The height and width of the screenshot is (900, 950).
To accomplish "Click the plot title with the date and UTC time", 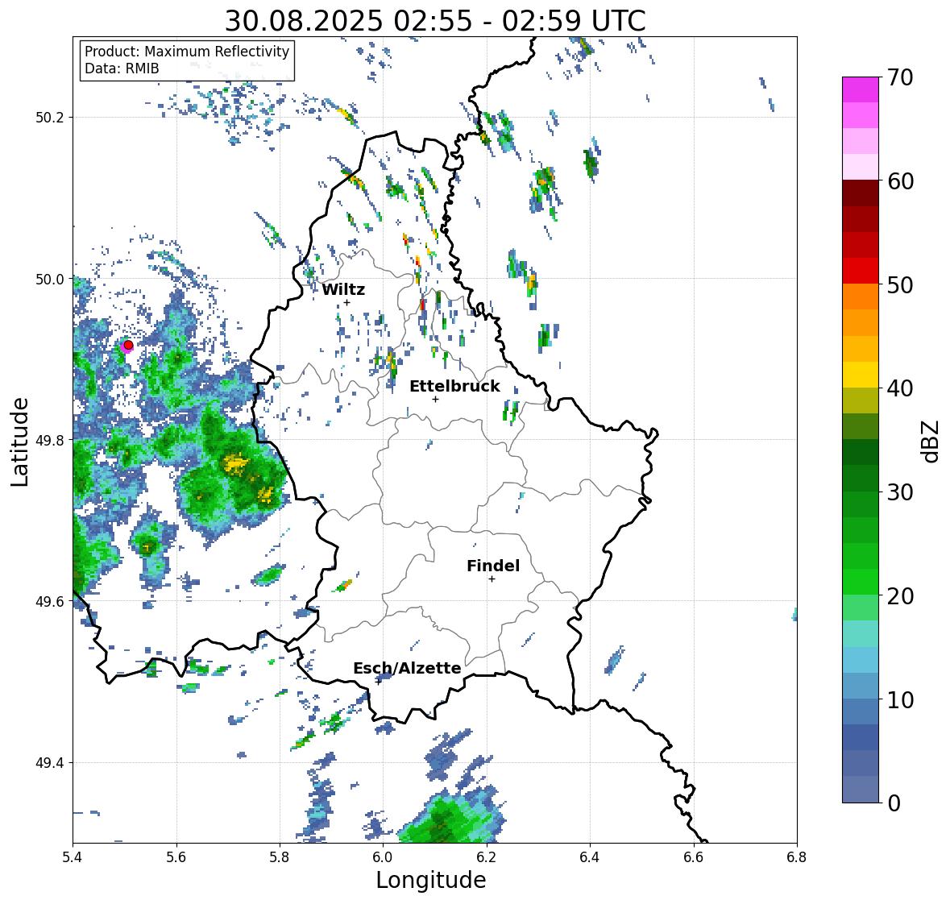I will 434,21.
